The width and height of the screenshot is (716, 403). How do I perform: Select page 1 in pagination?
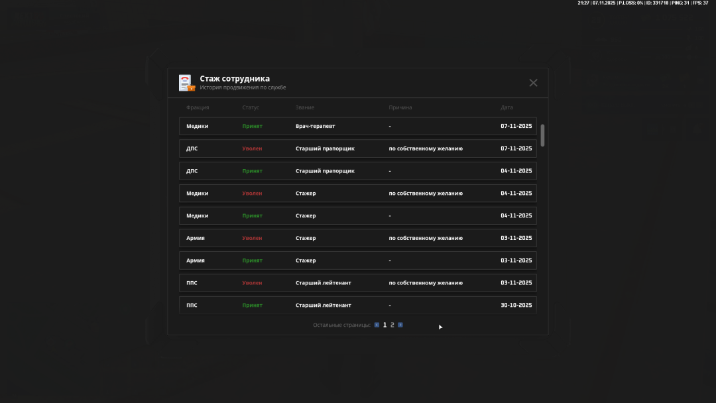[385, 325]
